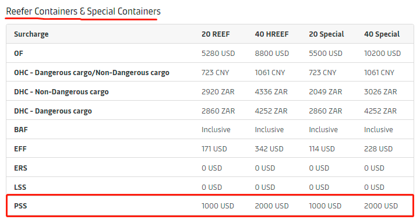The width and height of the screenshot is (420, 223).
Task: Select the OHC Dangerous/Non-Dangerous cargo row label
Action: pos(91,73)
